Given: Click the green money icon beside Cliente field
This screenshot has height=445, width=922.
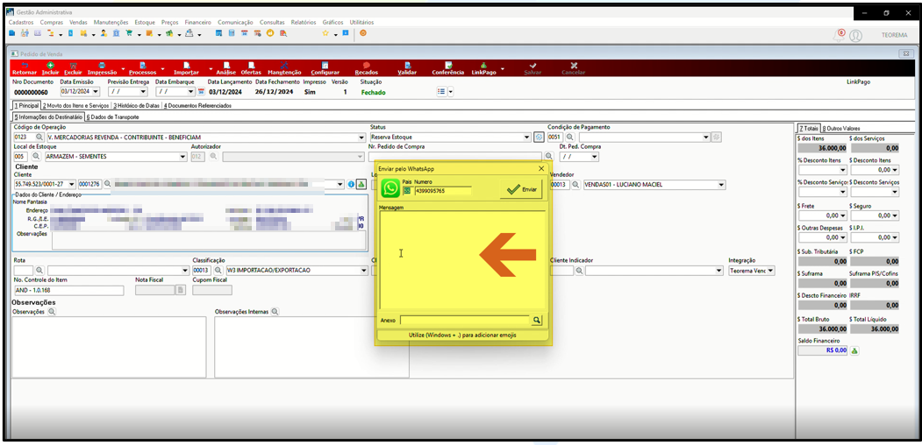Looking at the screenshot, I should 361,184.
